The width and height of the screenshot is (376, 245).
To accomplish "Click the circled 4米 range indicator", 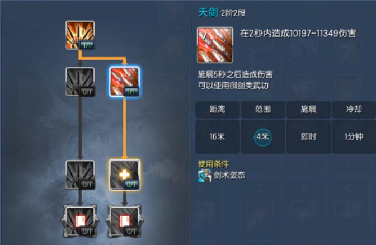I will [x=263, y=137].
